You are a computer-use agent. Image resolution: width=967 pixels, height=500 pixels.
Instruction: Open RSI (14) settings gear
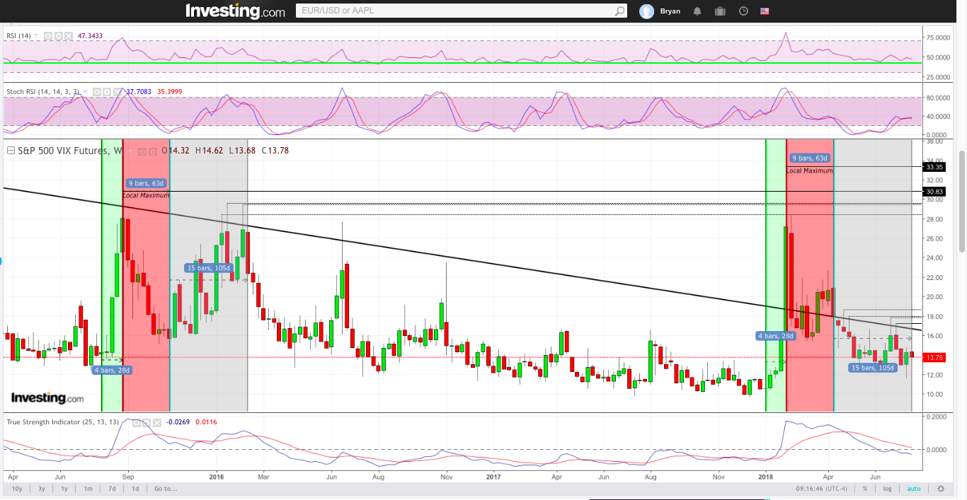pos(59,36)
